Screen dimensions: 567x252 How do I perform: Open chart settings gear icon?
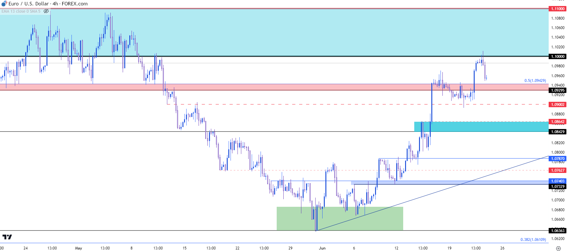pos(558,248)
